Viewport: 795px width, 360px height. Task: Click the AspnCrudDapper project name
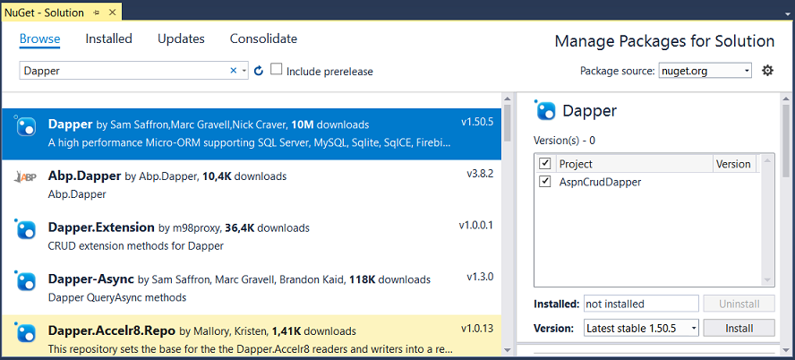(600, 182)
